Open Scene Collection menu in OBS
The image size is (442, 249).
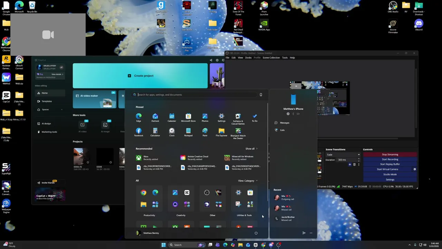pyautogui.click(x=271, y=58)
